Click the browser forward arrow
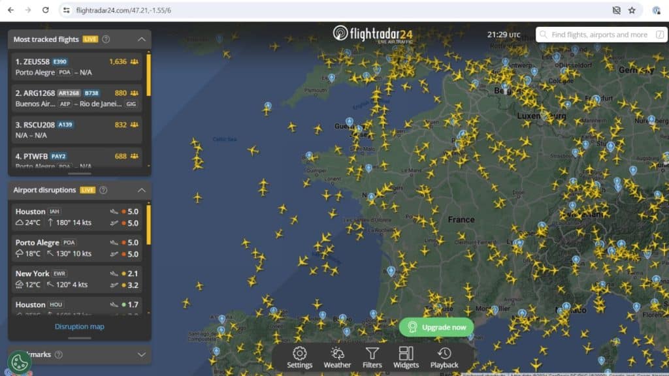The width and height of the screenshot is (669, 376). (27, 10)
